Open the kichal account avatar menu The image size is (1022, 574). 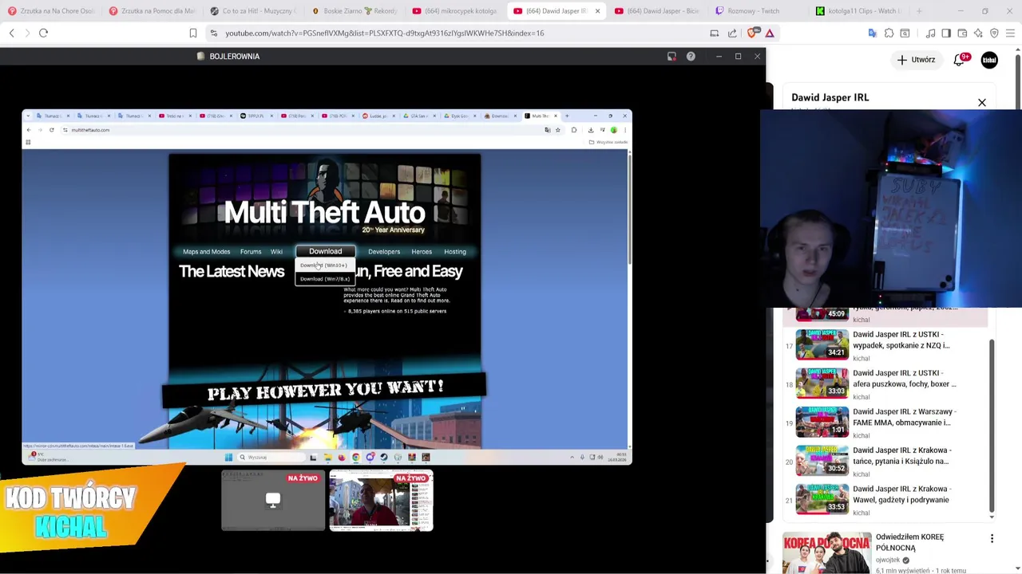989,60
